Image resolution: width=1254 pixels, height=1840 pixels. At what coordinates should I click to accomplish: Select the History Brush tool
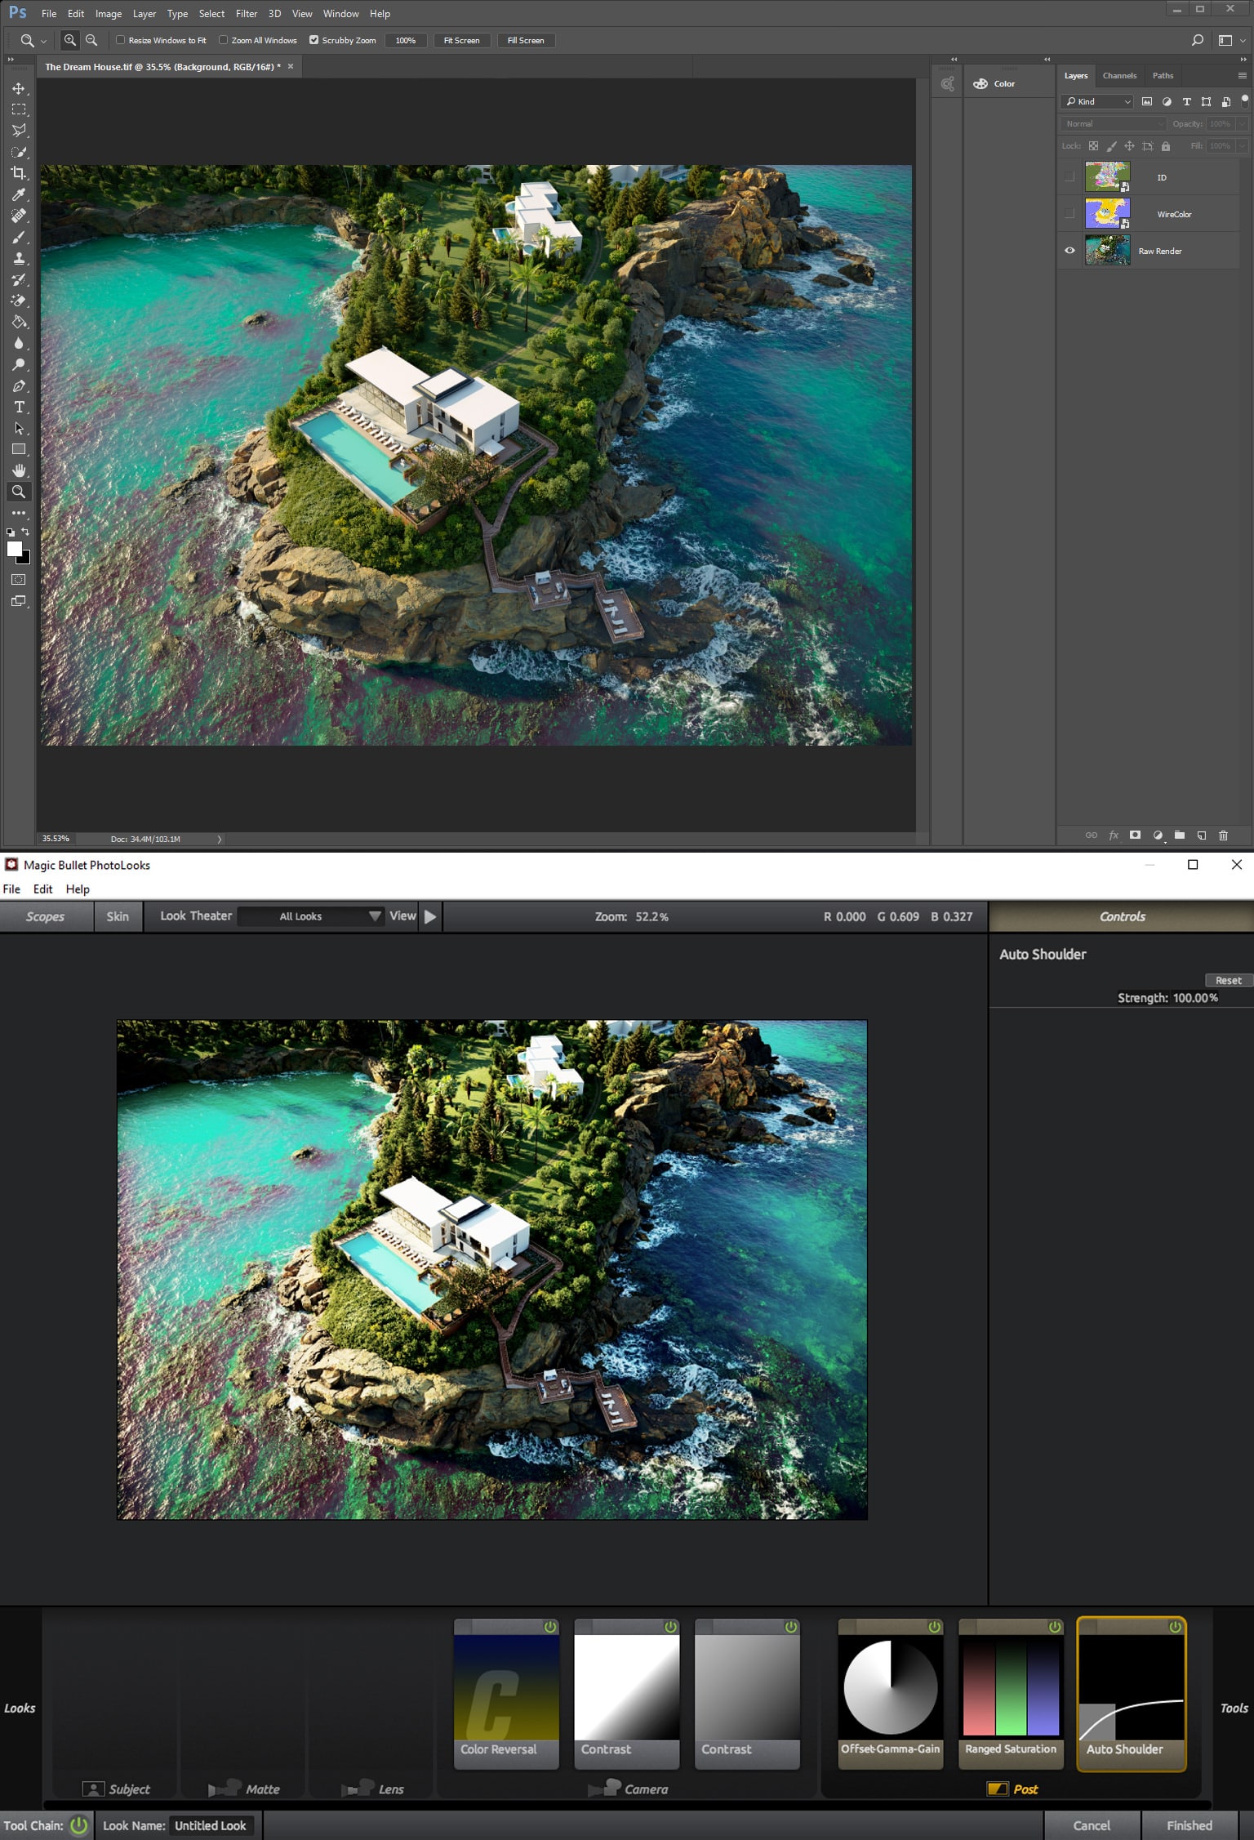pyautogui.click(x=19, y=279)
